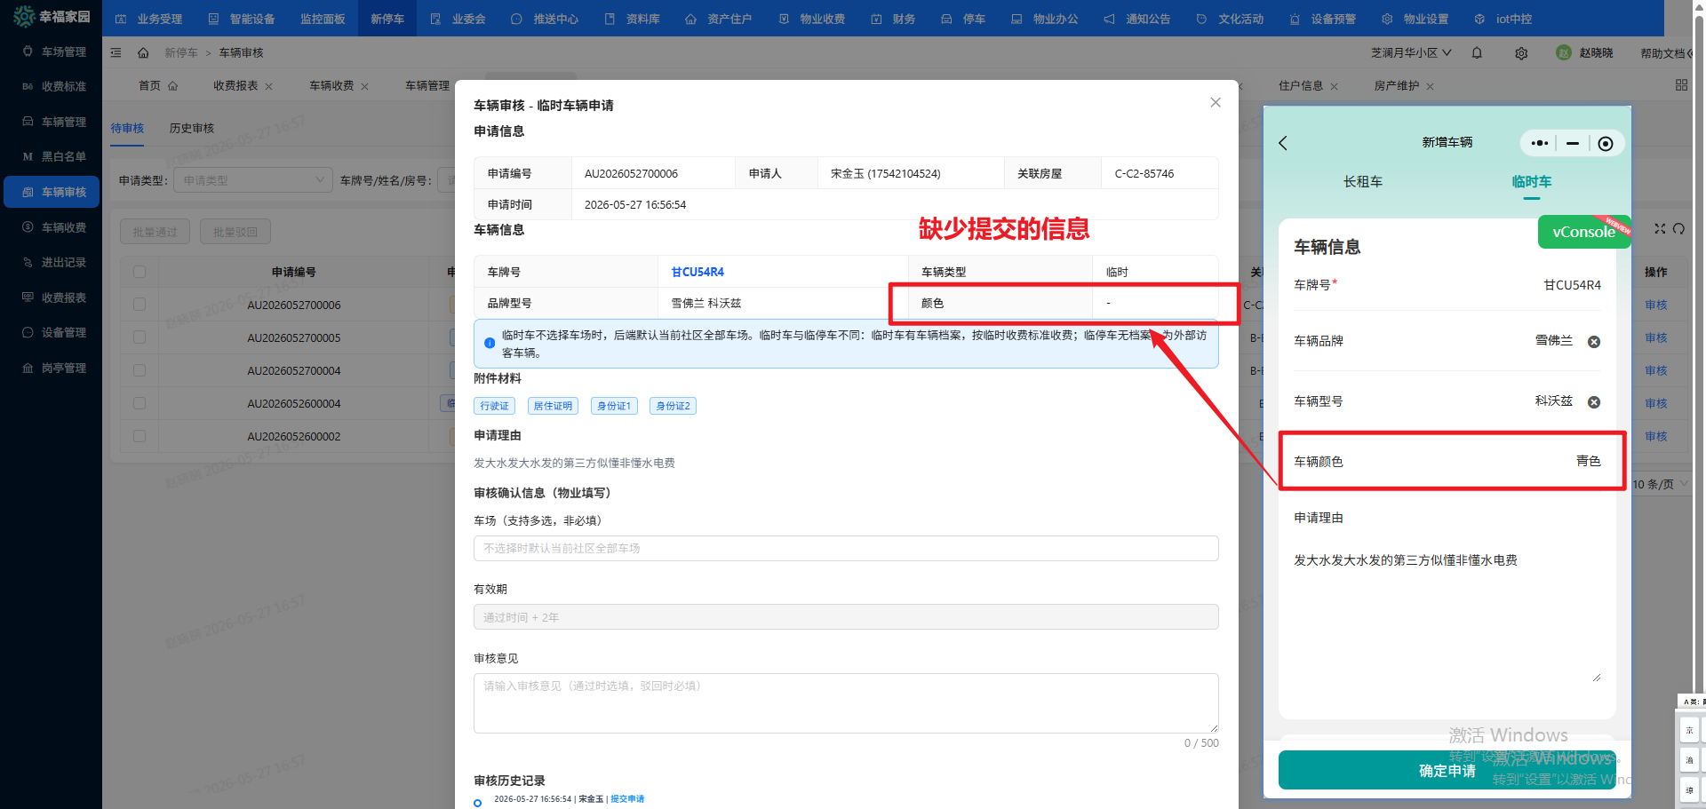Viewport: 1706px width, 809px height.
Task: Switch to 历史审核 tab
Action: pos(192,129)
